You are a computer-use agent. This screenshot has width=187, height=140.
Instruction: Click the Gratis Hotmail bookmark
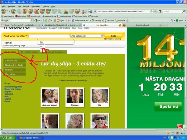(64, 16)
